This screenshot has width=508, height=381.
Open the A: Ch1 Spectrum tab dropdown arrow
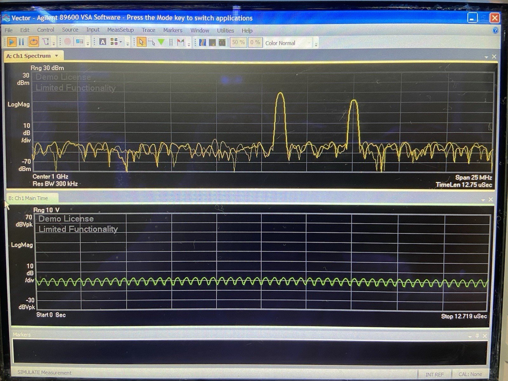tap(57, 56)
